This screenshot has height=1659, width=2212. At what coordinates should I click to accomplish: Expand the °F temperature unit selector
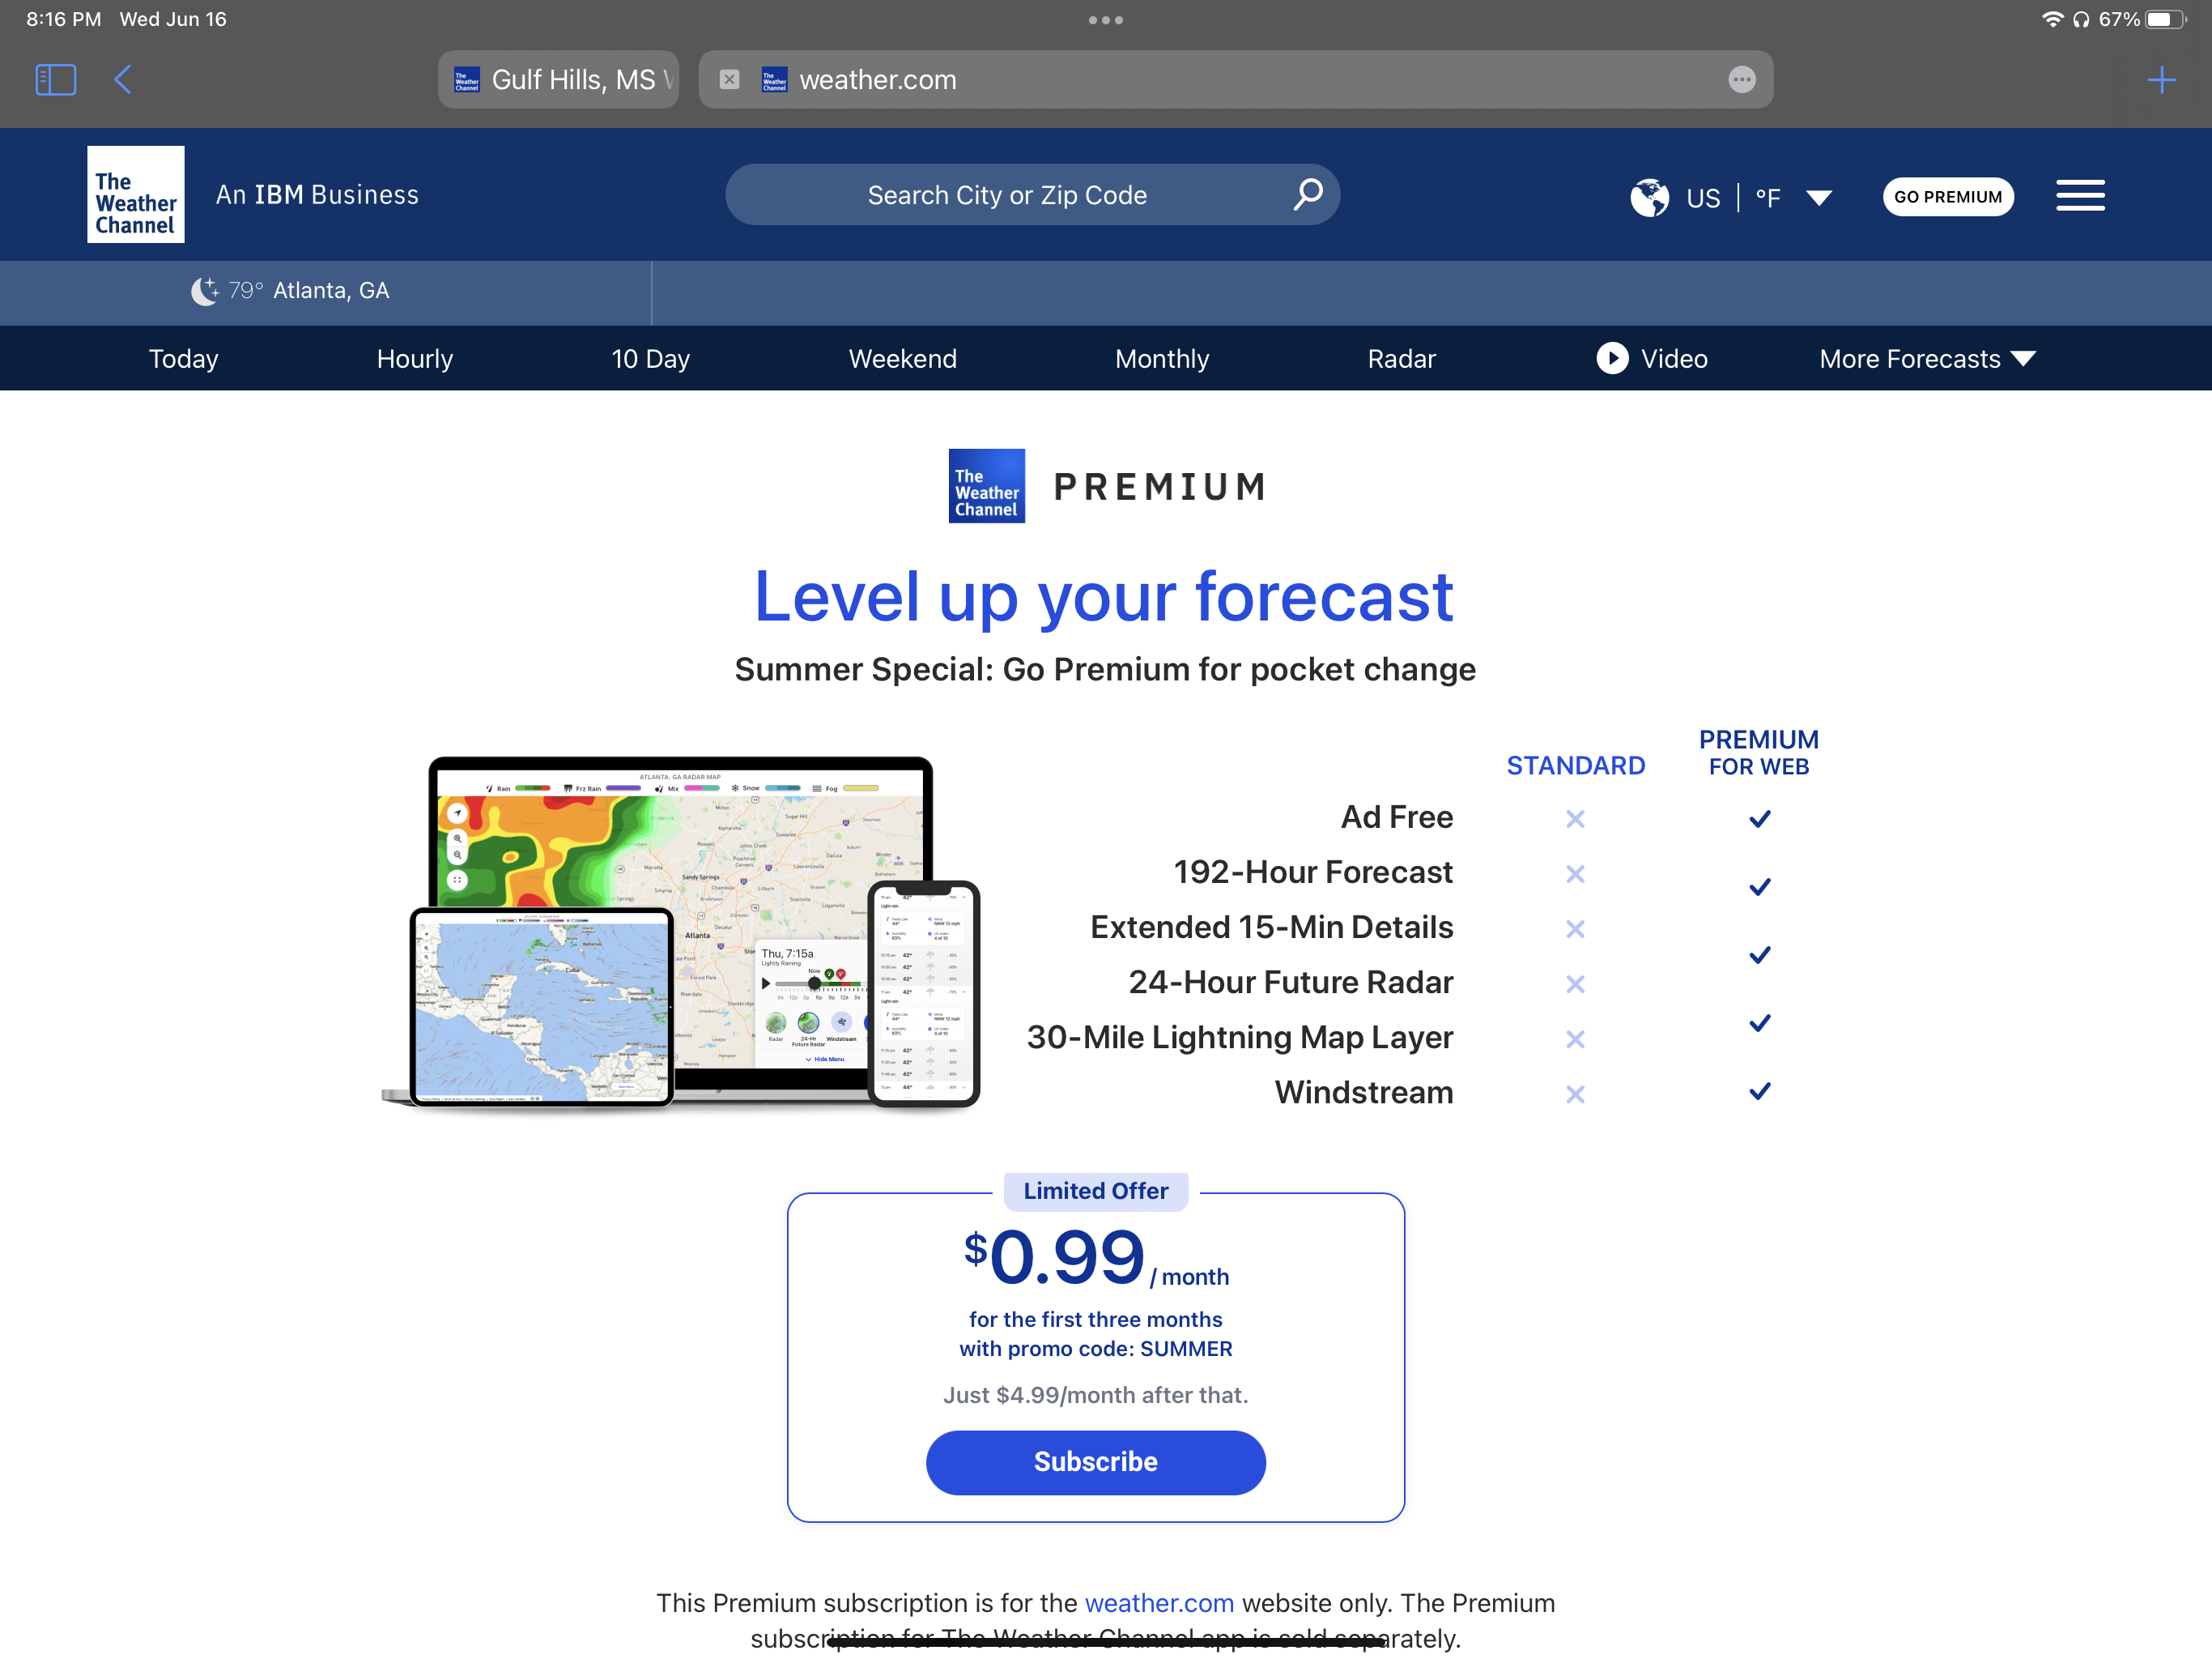1822,194
